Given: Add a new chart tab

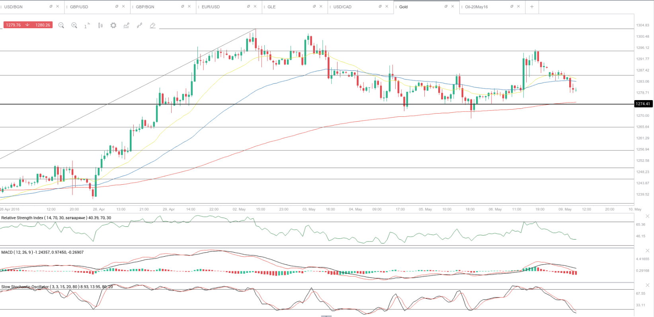Looking at the screenshot, I should [532, 7].
